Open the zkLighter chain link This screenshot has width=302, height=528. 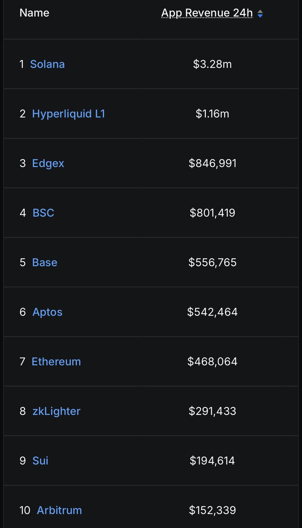click(x=56, y=411)
